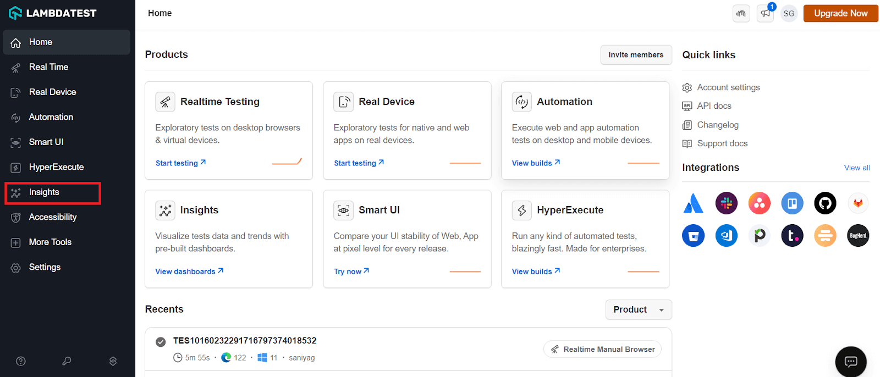Expand the Product filter dropdown
This screenshot has height=377, width=880.
638,310
